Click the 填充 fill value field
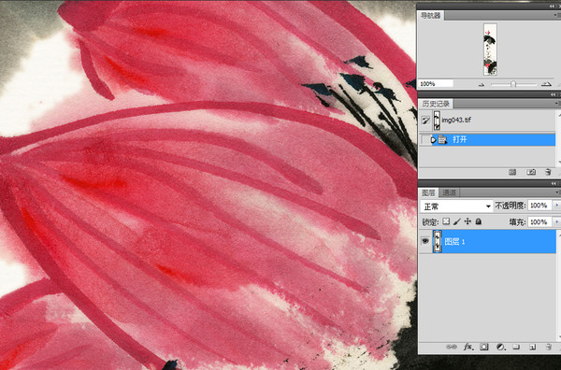 point(539,221)
